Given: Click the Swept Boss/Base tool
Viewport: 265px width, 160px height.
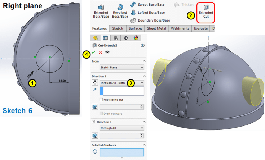Looking at the screenshot, I should click(x=147, y=5).
